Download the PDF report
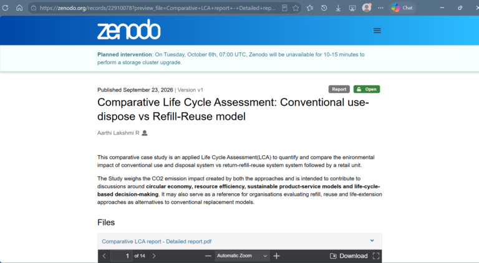The width and height of the screenshot is (479, 263). 349,256
